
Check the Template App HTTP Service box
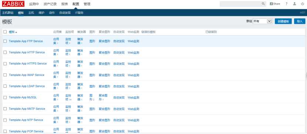[x=5, y=52]
